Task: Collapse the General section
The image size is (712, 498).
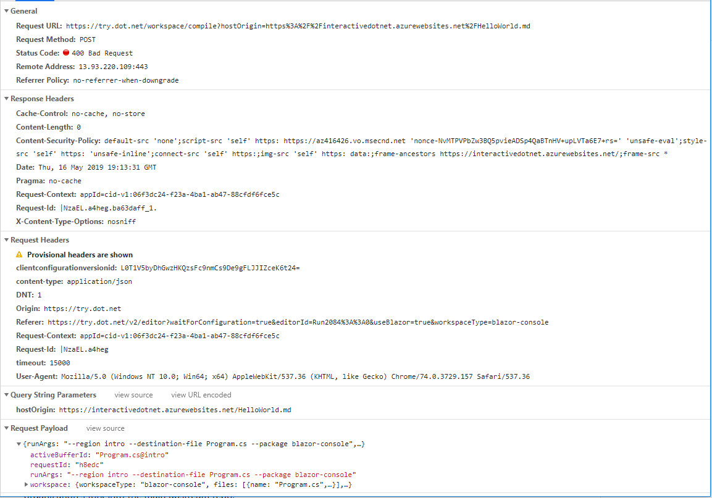Action: [6, 10]
